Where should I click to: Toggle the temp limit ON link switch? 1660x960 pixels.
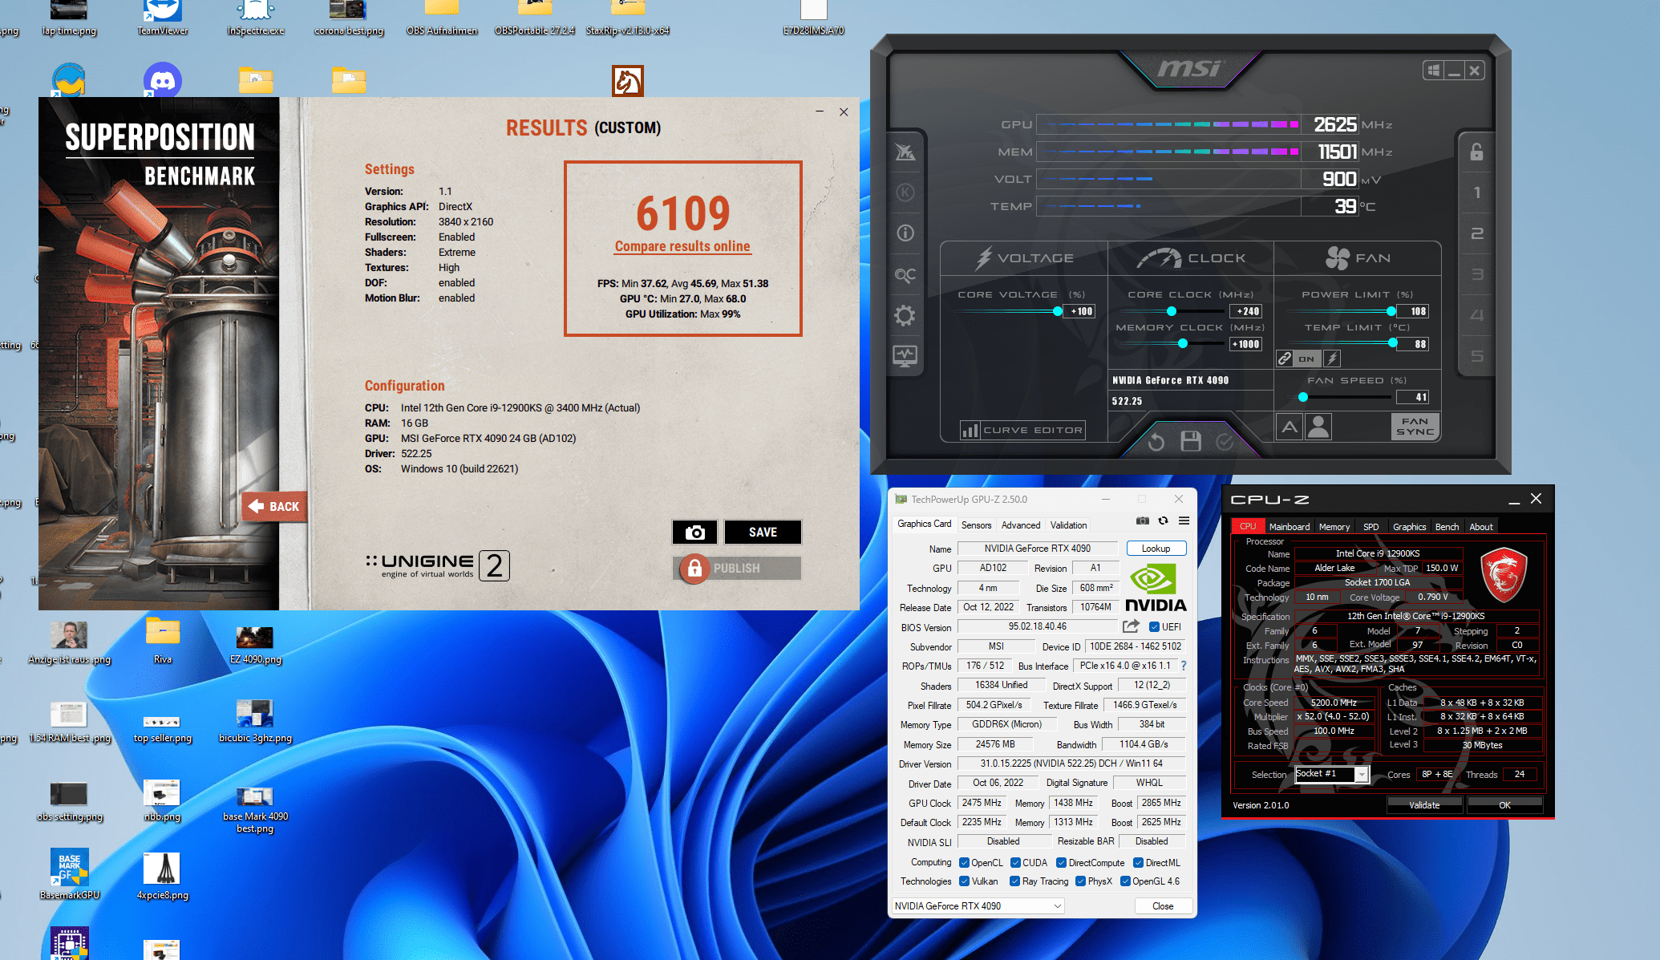tap(1307, 358)
